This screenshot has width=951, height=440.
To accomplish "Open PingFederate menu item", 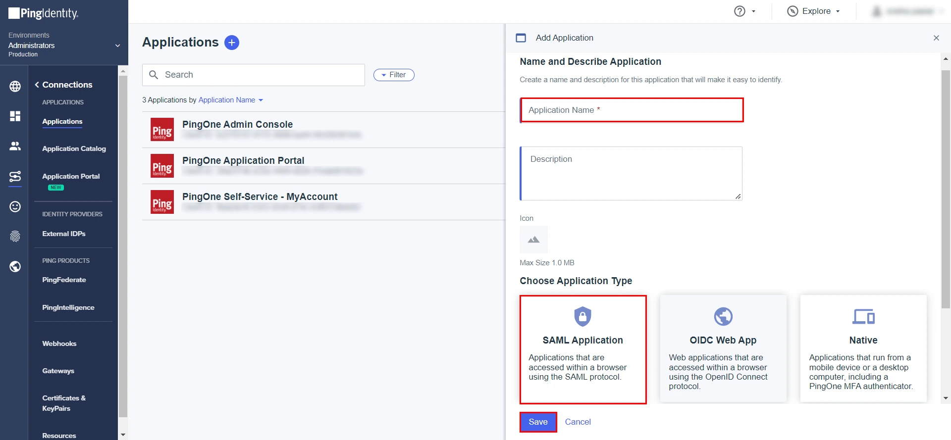I will click(x=64, y=280).
